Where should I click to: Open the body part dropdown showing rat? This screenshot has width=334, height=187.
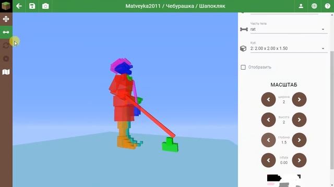289,29
